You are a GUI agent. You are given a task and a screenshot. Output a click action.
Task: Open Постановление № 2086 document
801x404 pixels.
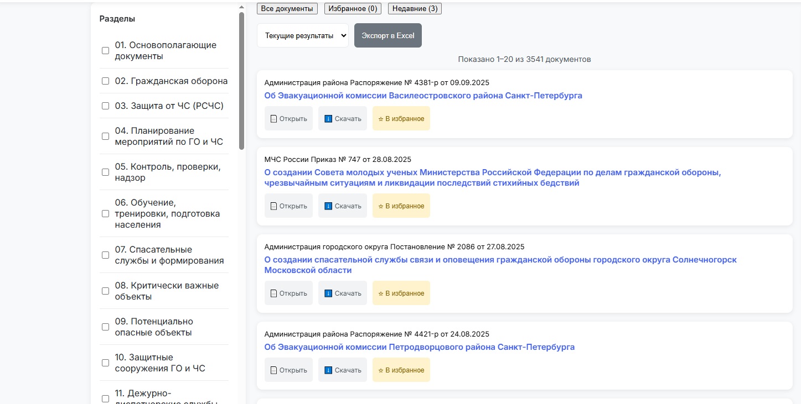pyautogui.click(x=288, y=293)
